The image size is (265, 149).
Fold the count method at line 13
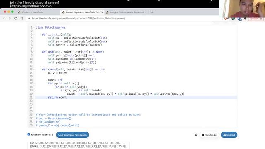coord(34,70)
